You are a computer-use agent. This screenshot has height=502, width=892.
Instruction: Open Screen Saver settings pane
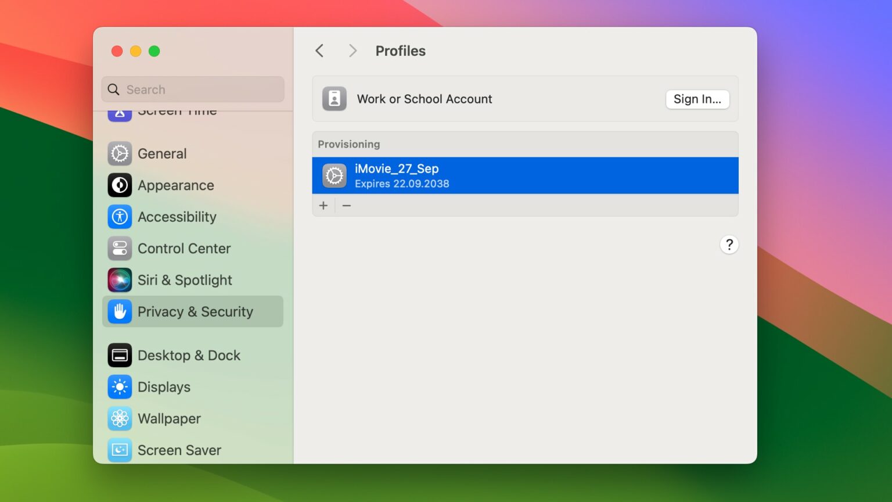193,450
